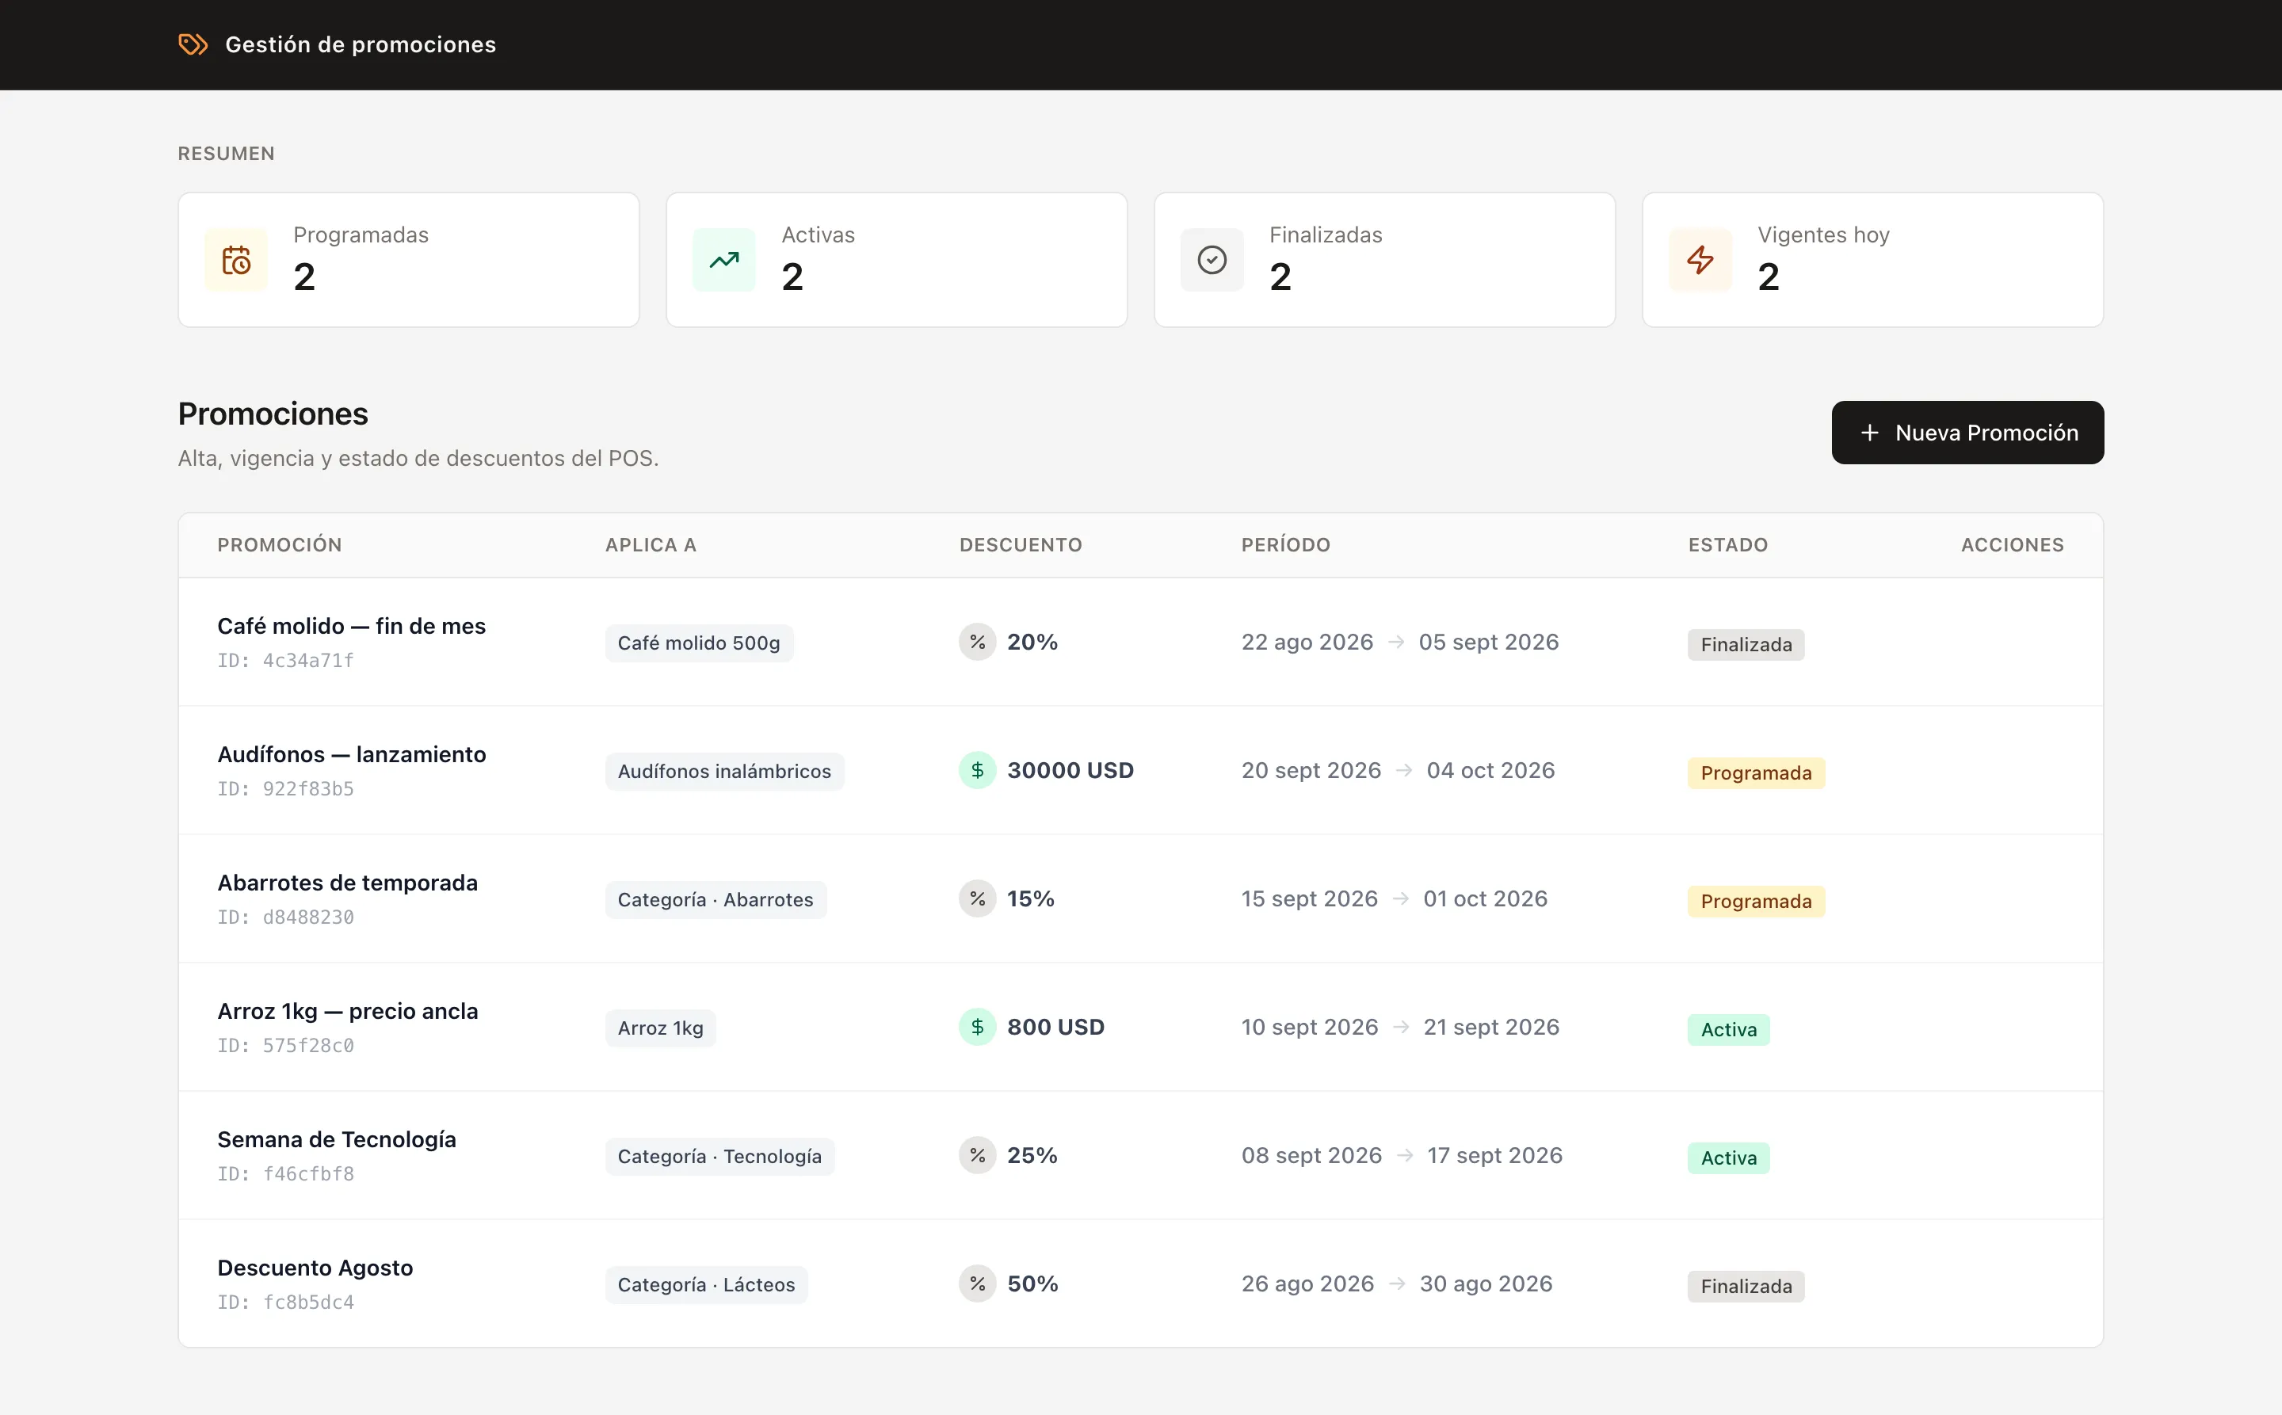Select the Activas summary card
2282x1415 pixels.
pos(897,260)
